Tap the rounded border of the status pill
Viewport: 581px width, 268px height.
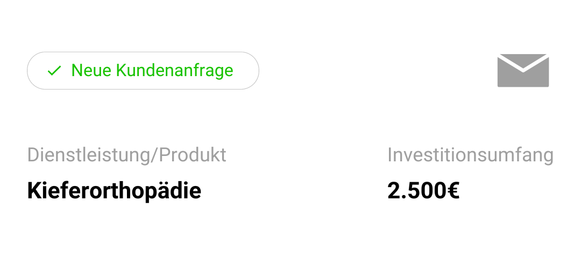click(143, 52)
